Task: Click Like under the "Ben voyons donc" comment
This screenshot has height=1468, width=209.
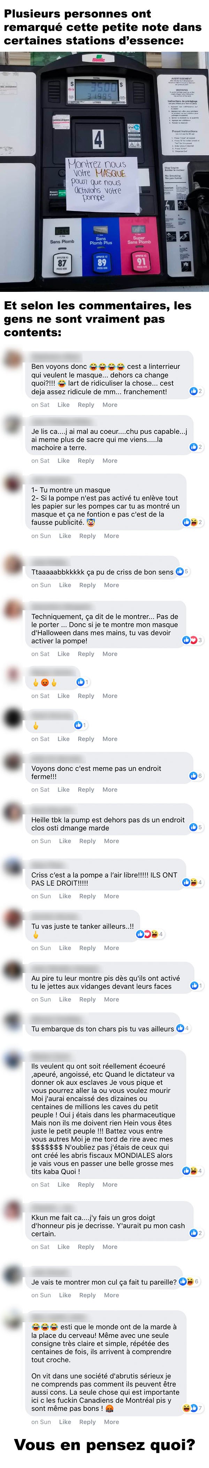Action: 64,405
